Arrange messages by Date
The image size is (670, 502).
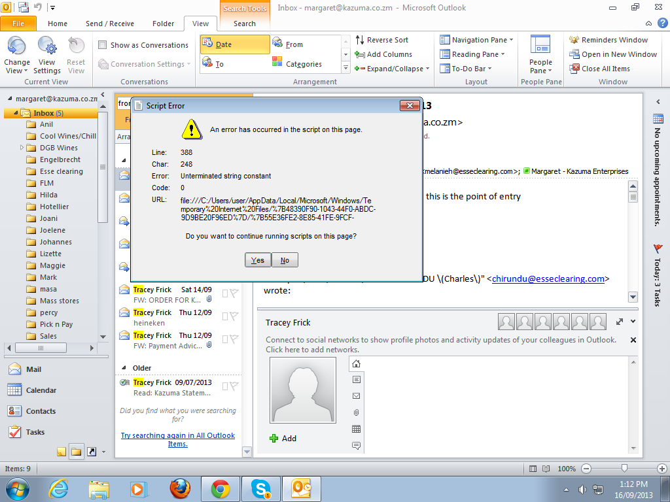pos(235,44)
